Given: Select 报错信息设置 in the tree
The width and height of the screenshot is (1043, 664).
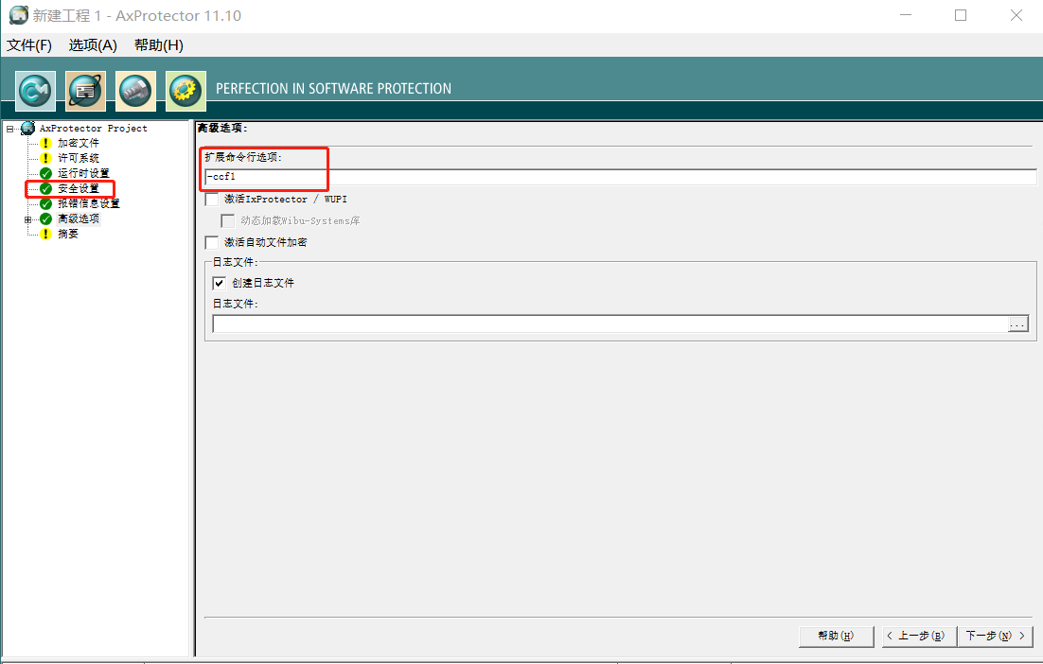Looking at the screenshot, I should click(x=88, y=203).
